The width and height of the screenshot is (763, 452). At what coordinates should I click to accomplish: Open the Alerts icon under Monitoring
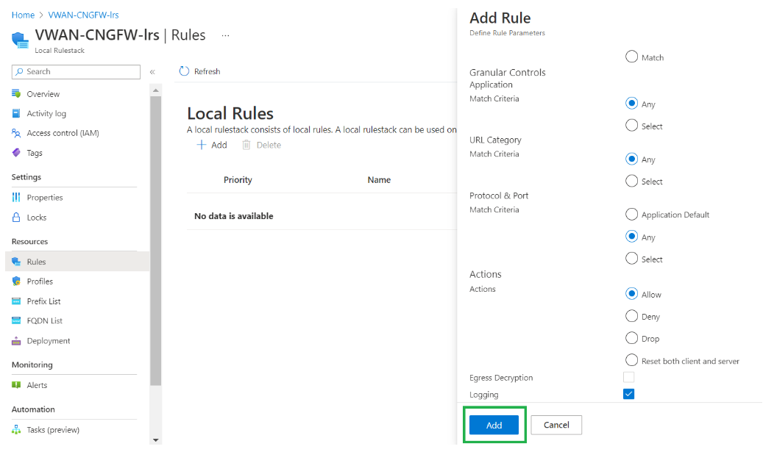pyautogui.click(x=16, y=385)
